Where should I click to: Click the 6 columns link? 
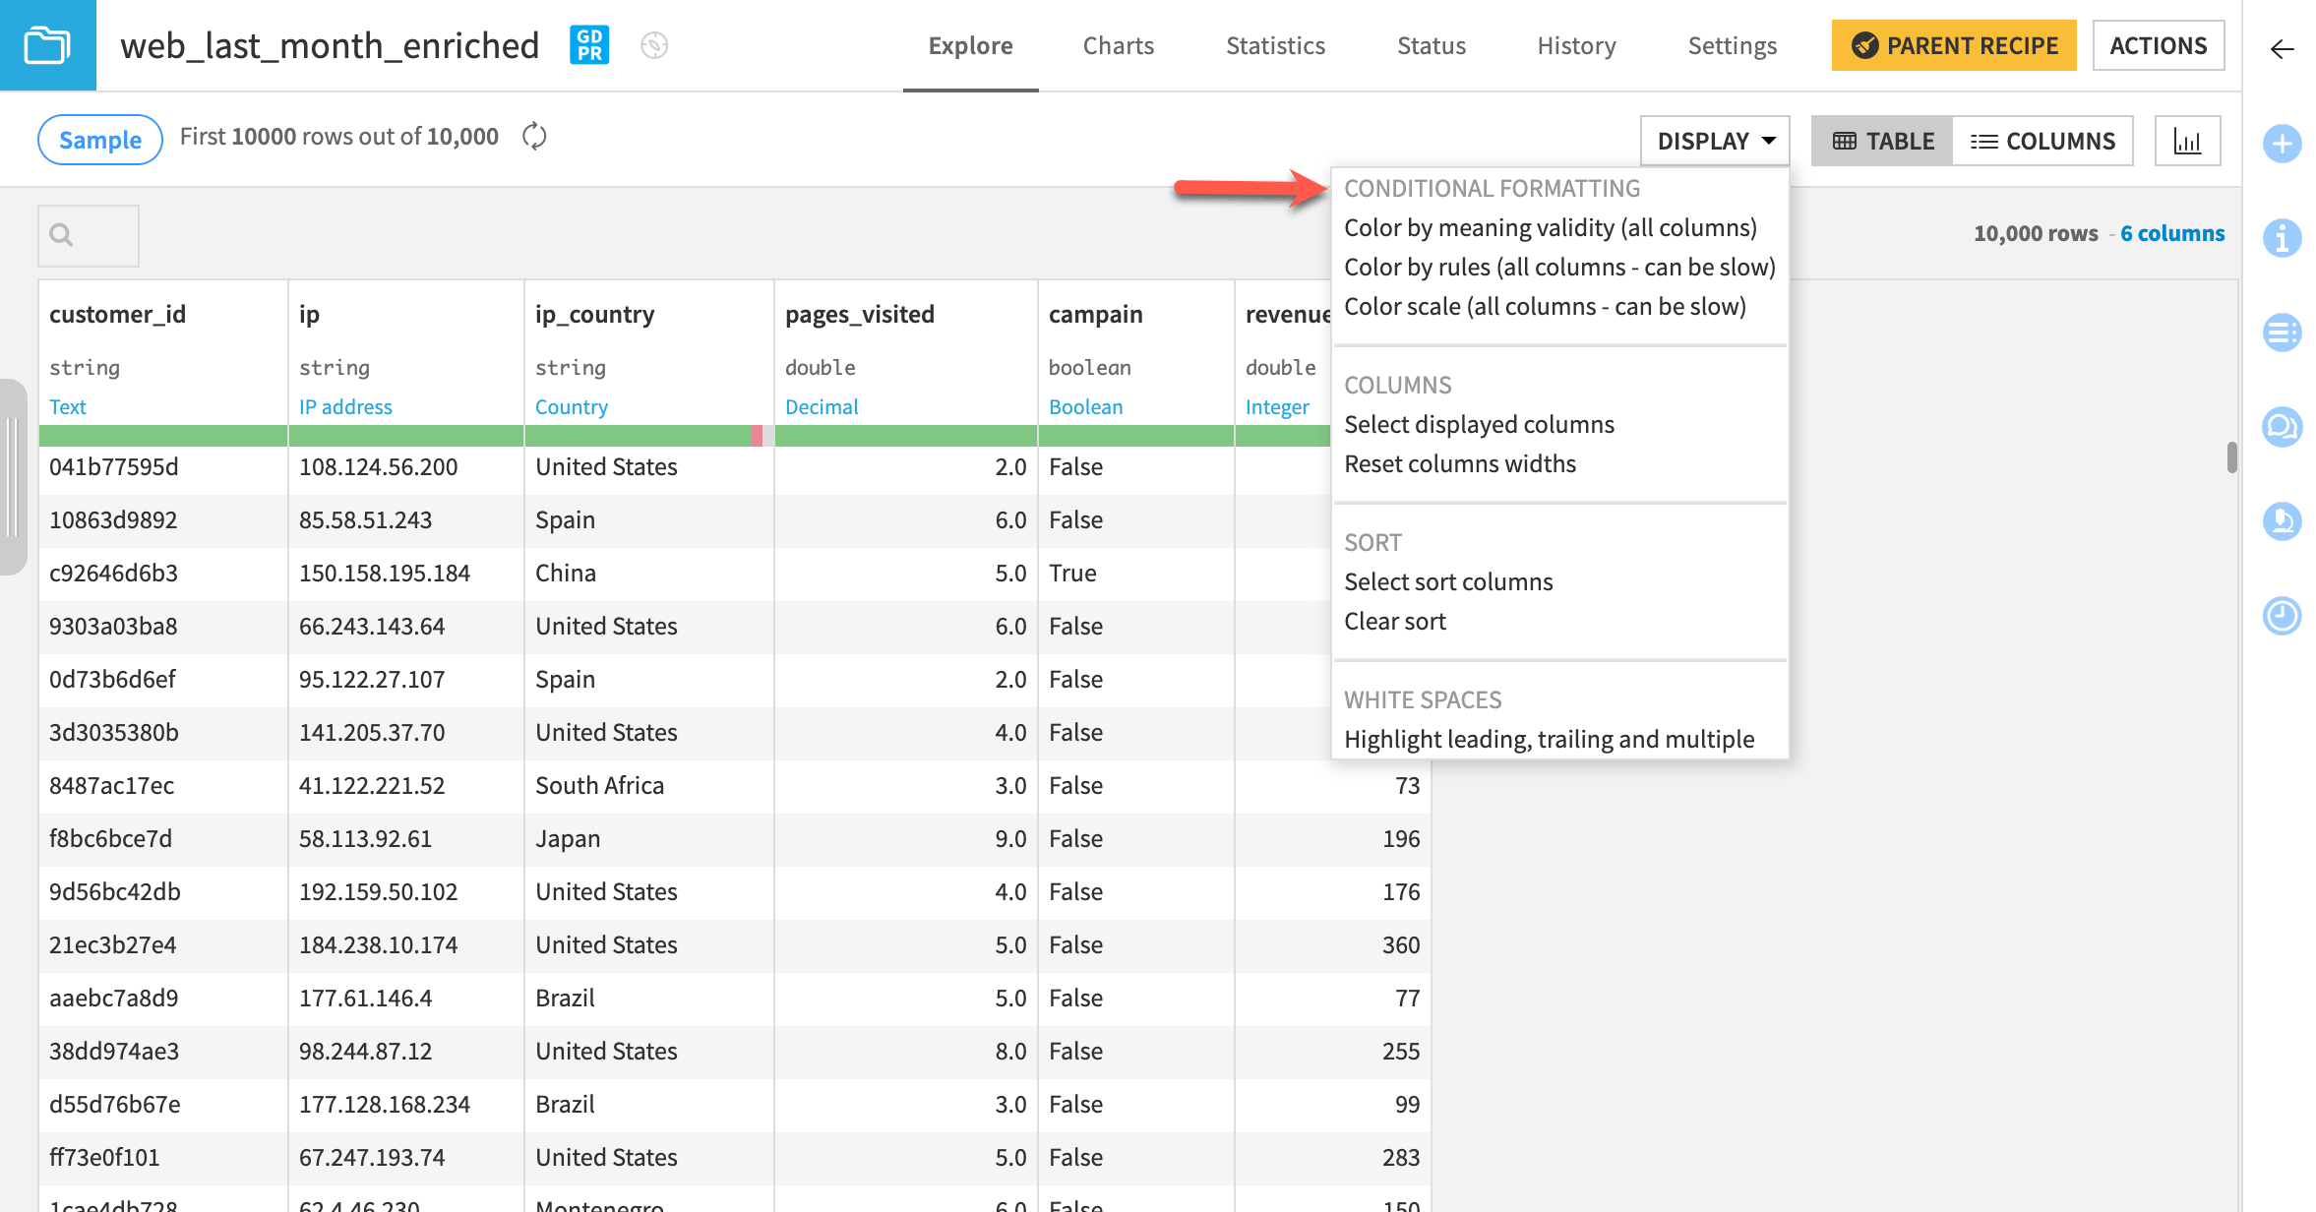pos(2172,234)
